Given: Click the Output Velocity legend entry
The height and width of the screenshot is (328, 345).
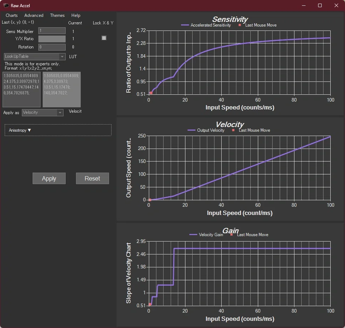Looking at the screenshot, I should pos(206,130).
